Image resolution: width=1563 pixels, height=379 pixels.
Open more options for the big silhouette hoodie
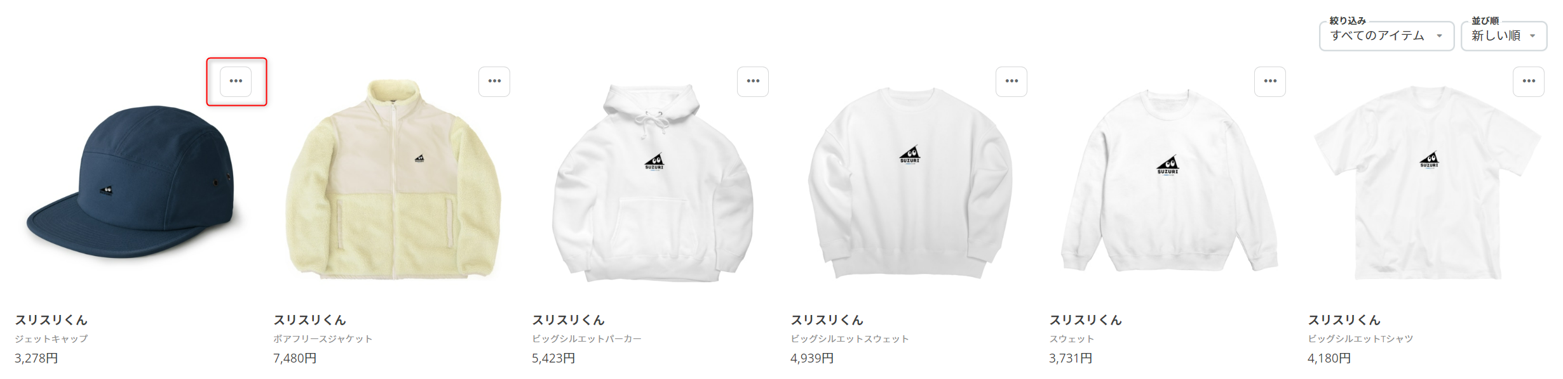753,81
